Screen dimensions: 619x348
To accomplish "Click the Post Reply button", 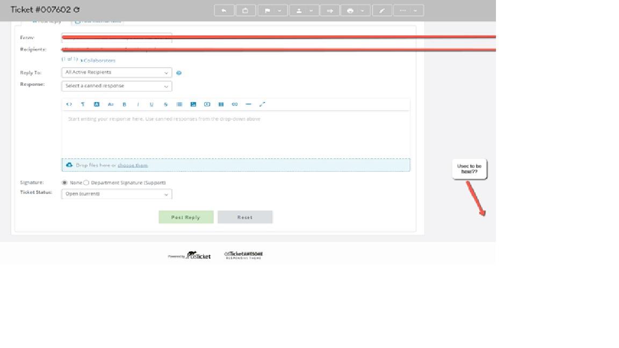I will (186, 217).
